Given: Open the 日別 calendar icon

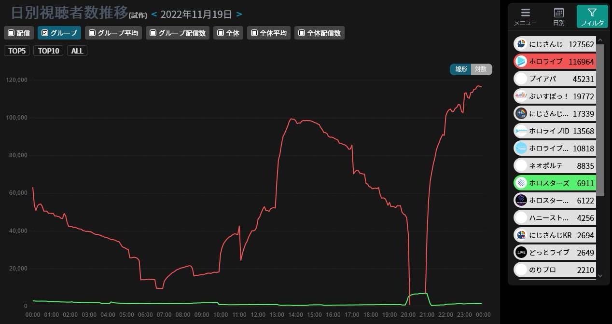Looking at the screenshot, I should (x=559, y=13).
